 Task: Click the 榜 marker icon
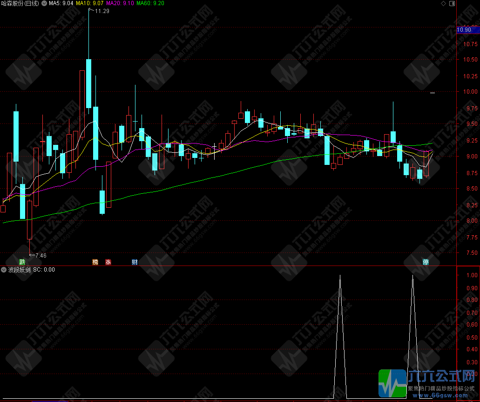pos(95,262)
